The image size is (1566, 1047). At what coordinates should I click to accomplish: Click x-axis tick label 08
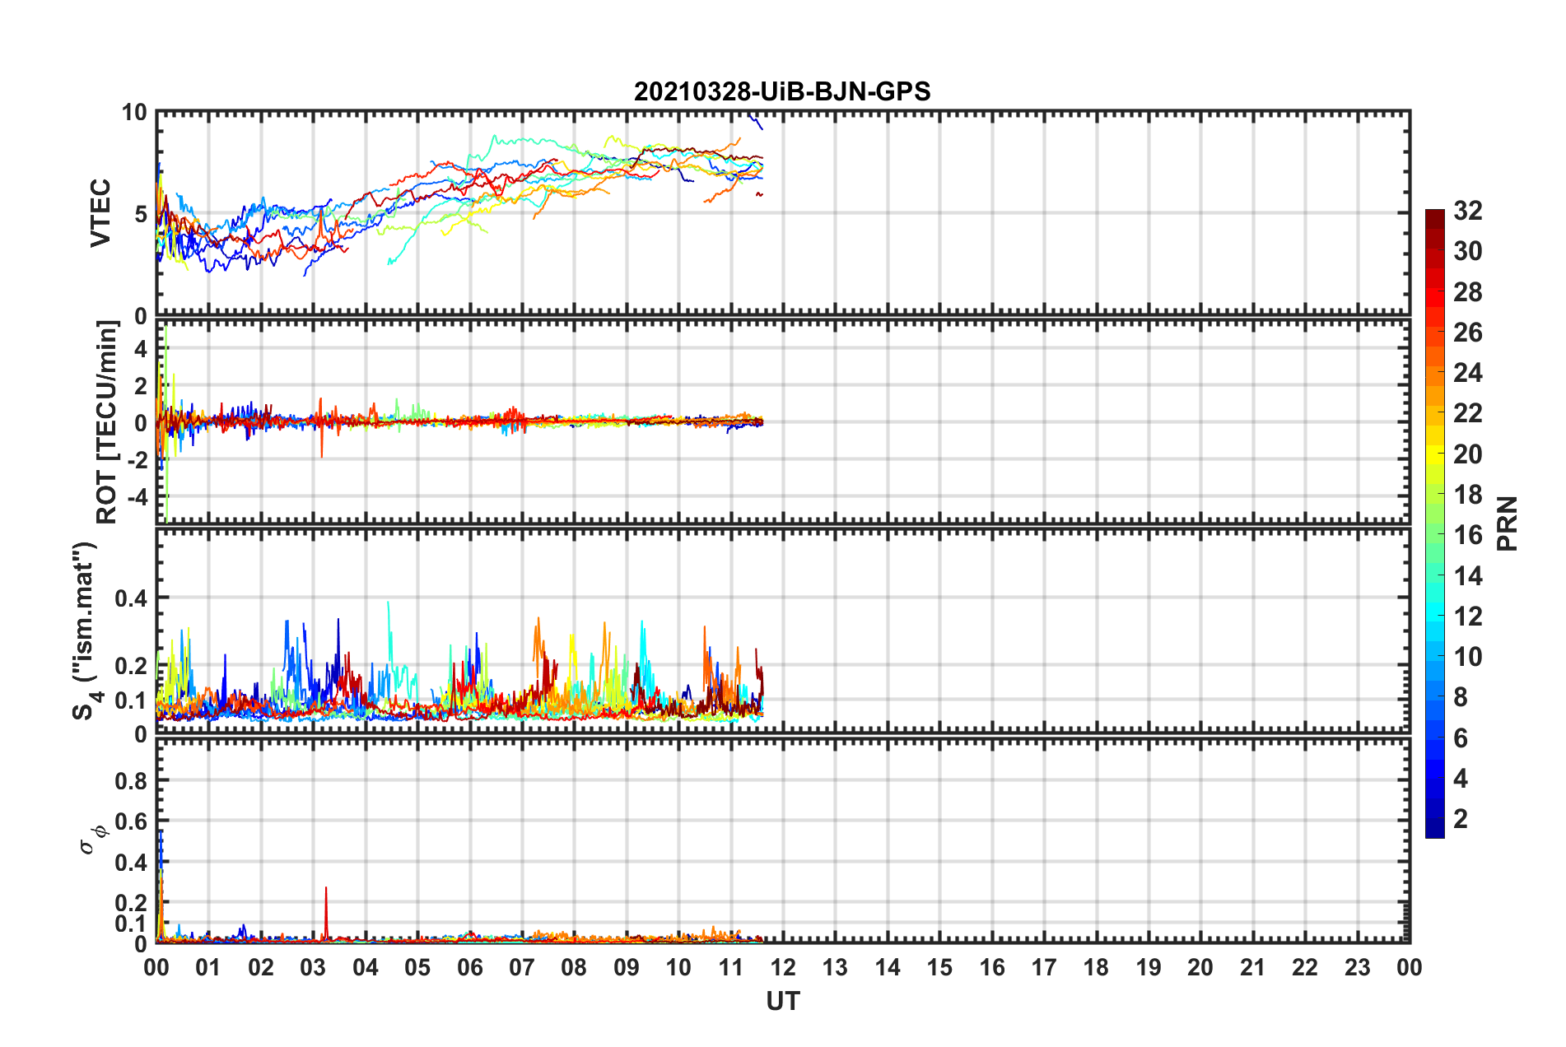tap(574, 967)
